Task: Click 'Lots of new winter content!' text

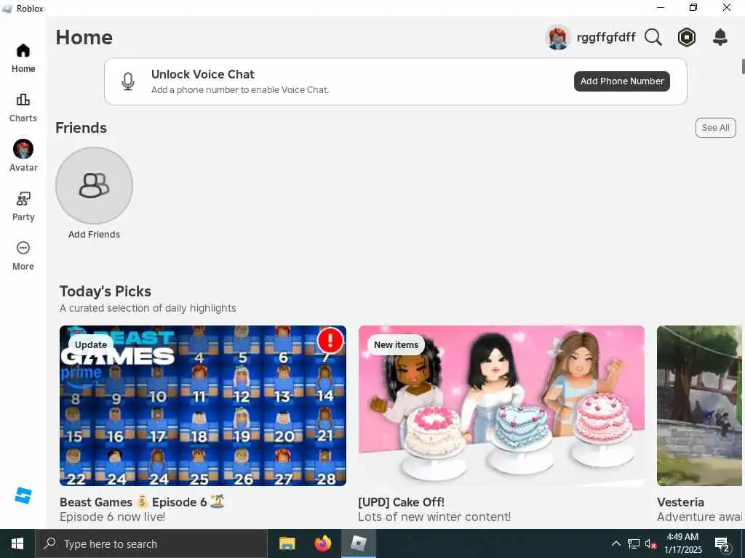Action: click(x=434, y=517)
